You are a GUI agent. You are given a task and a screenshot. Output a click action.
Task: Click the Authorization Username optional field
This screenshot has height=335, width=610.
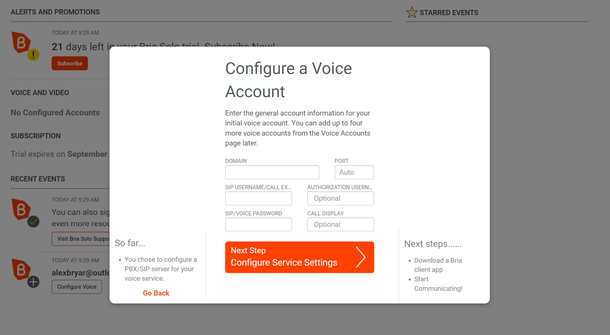[x=340, y=198]
